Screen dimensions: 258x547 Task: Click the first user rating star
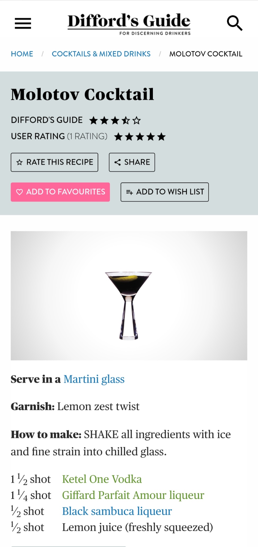coord(118,137)
